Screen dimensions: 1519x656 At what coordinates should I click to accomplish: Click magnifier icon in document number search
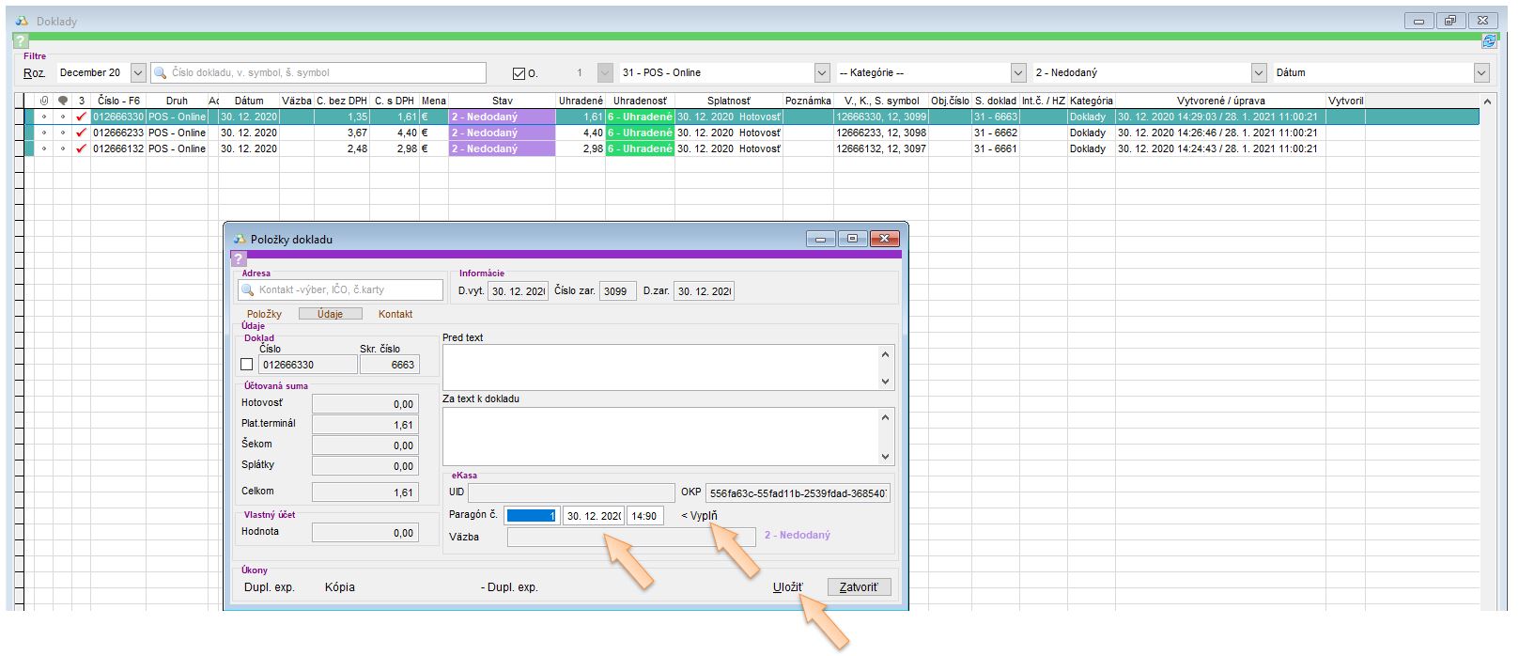pos(161,72)
